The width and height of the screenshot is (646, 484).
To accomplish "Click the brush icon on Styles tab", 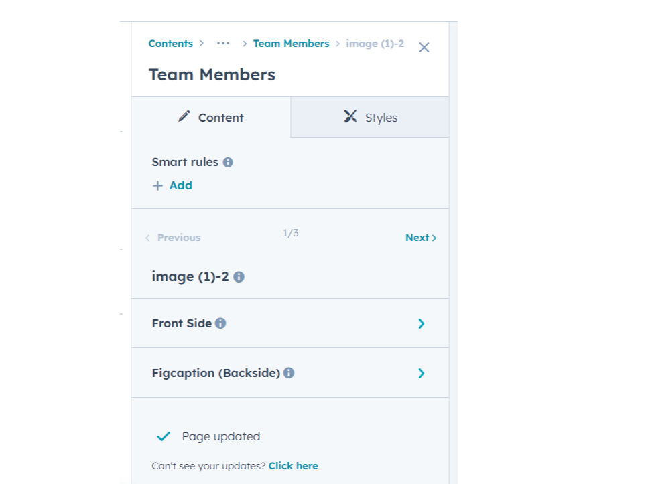I will point(350,116).
